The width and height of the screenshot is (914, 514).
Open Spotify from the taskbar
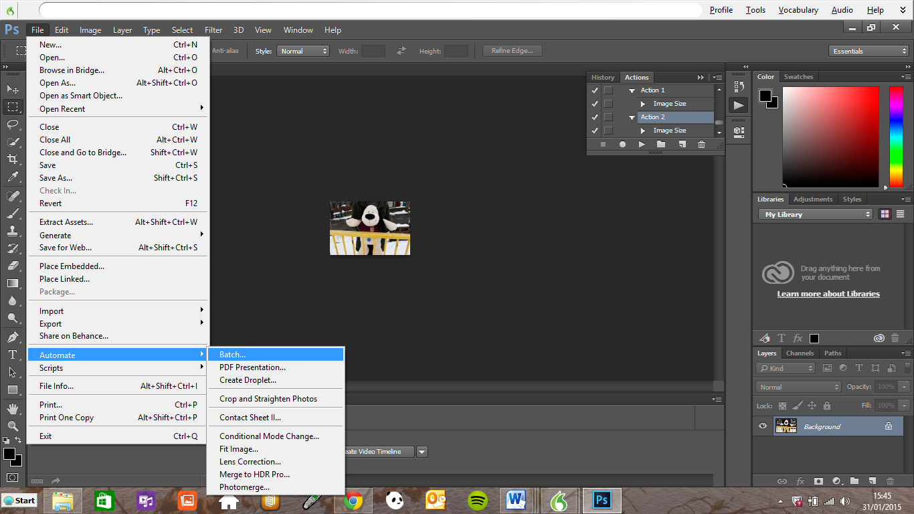(x=477, y=500)
